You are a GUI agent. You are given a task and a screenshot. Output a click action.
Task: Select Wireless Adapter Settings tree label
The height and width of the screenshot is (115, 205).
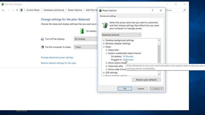tap(118, 43)
